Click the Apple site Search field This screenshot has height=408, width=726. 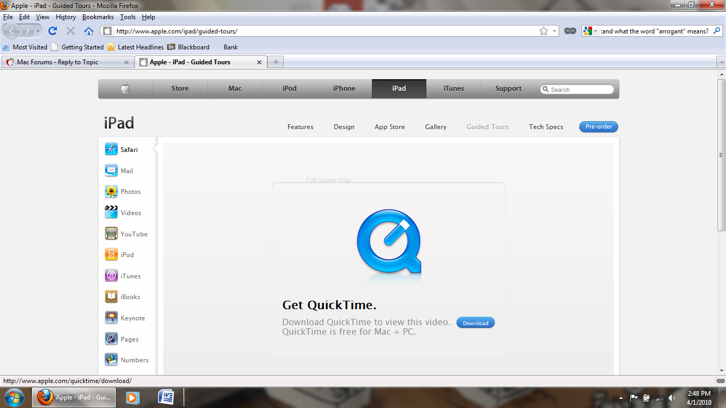tap(577, 89)
